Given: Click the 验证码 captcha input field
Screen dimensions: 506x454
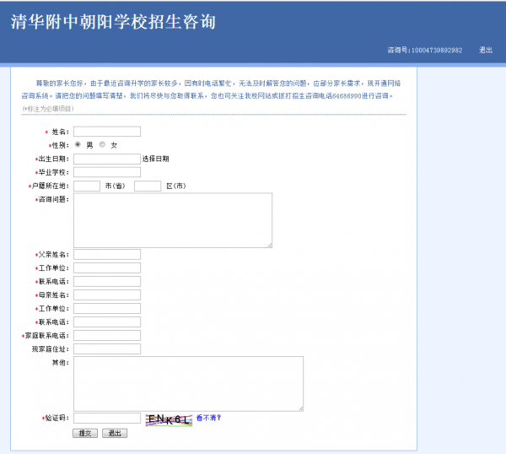Looking at the screenshot, I should pyautogui.click(x=107, y=418).
